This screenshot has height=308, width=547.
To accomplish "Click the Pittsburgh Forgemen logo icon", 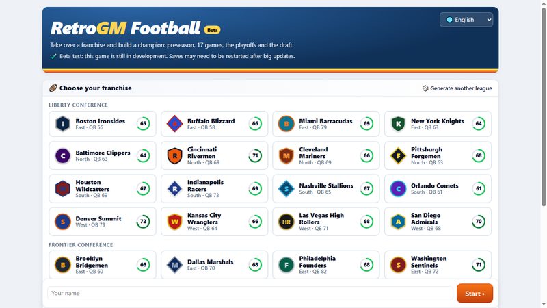I will 399,156.
